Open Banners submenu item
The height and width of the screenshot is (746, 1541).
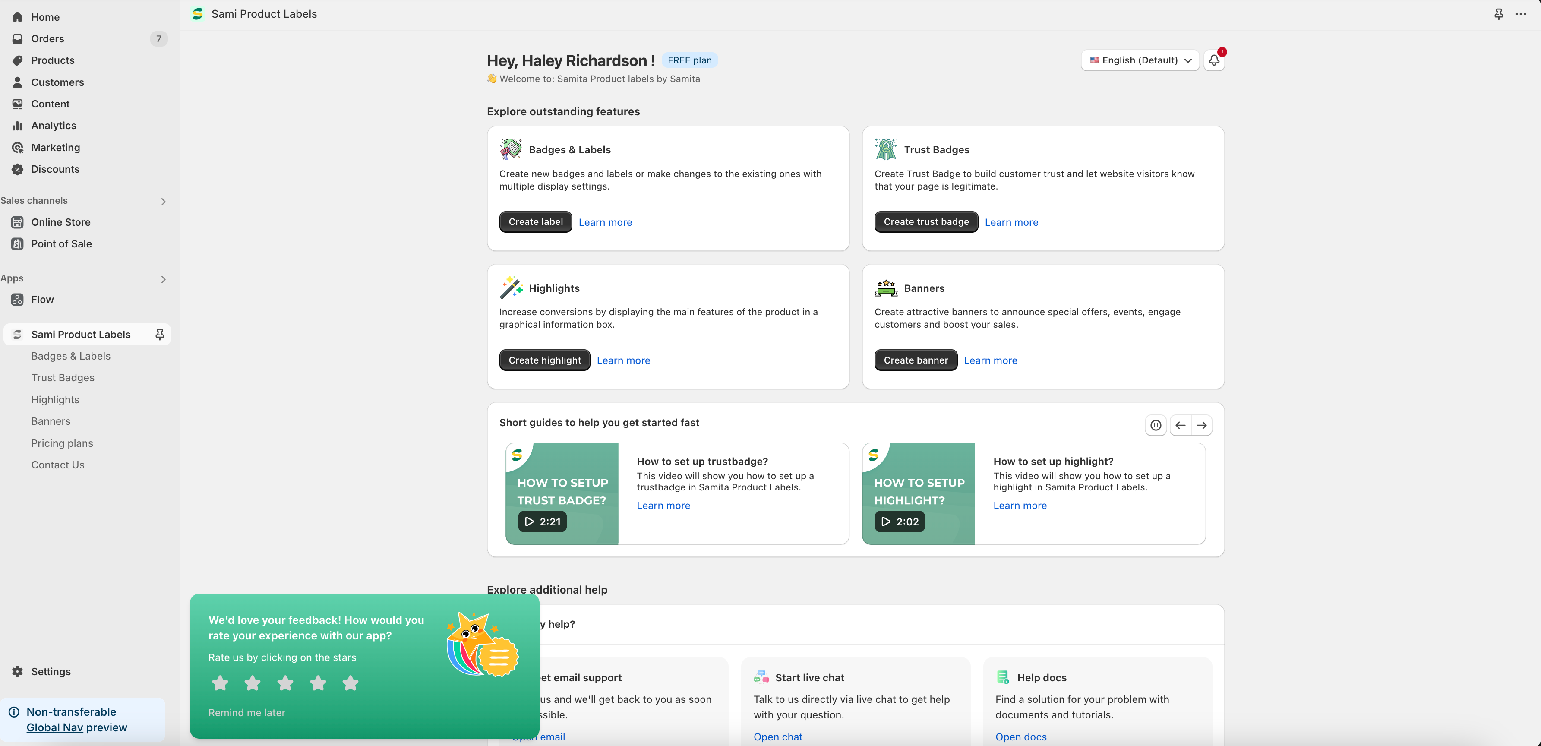(51, 421)
